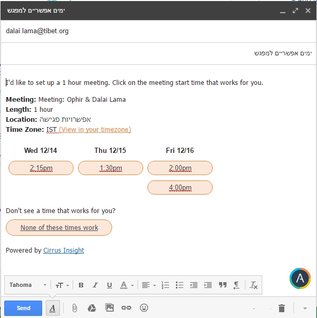Expand the text size dropdown

click(62, 285)
